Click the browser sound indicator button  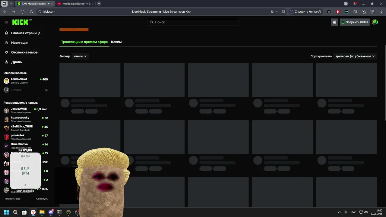pos(4,4)
